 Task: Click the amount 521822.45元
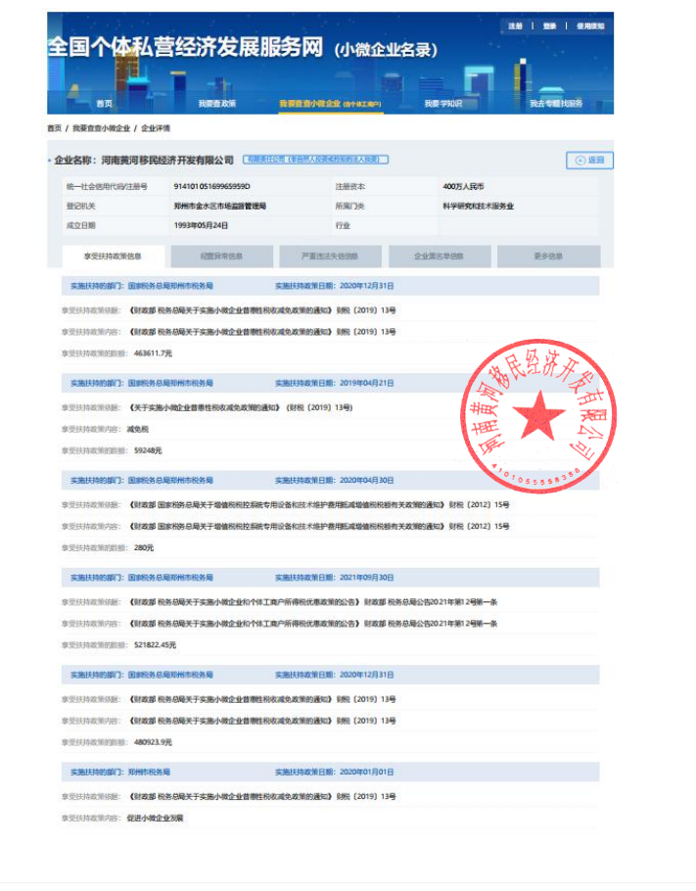(x=155, y=645)
